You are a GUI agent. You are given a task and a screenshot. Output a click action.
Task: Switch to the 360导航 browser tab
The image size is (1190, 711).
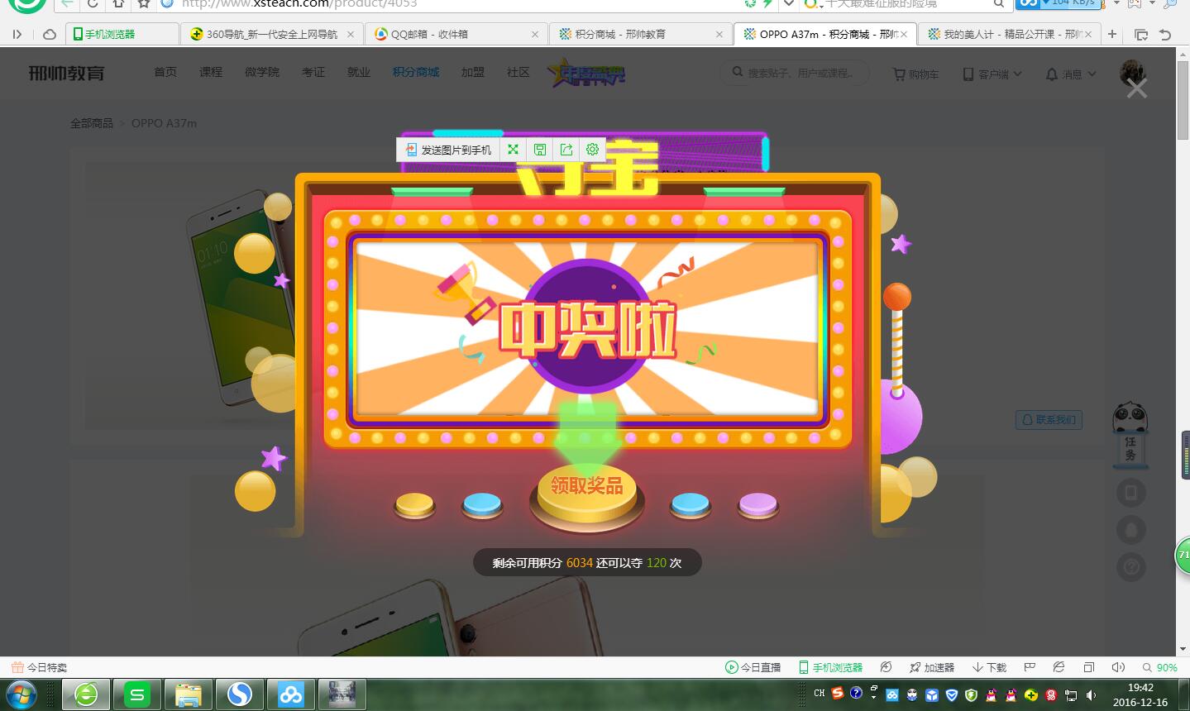(270, 34)
